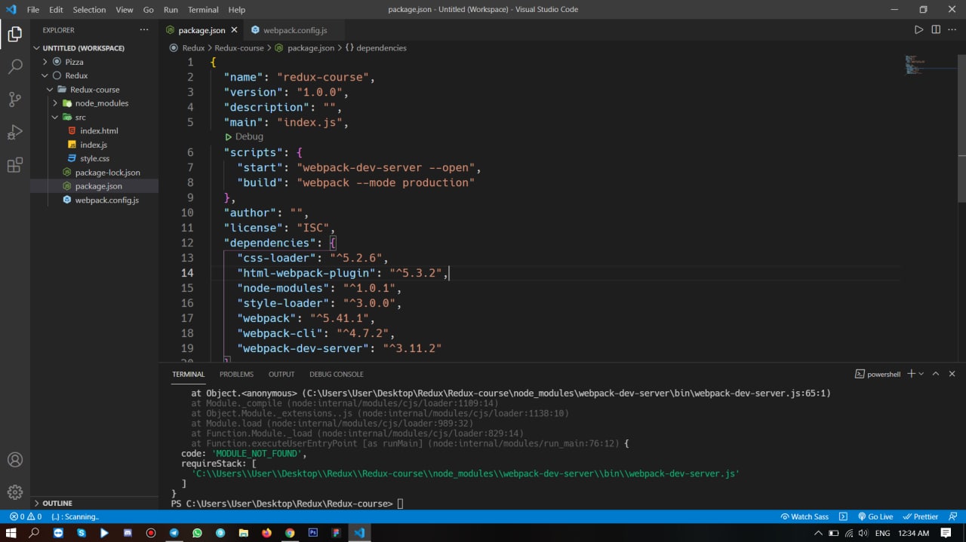Viewport: 966px width, 542px height.
Task: Open the launch profile dropdown beside the plus
Action: 921,374
